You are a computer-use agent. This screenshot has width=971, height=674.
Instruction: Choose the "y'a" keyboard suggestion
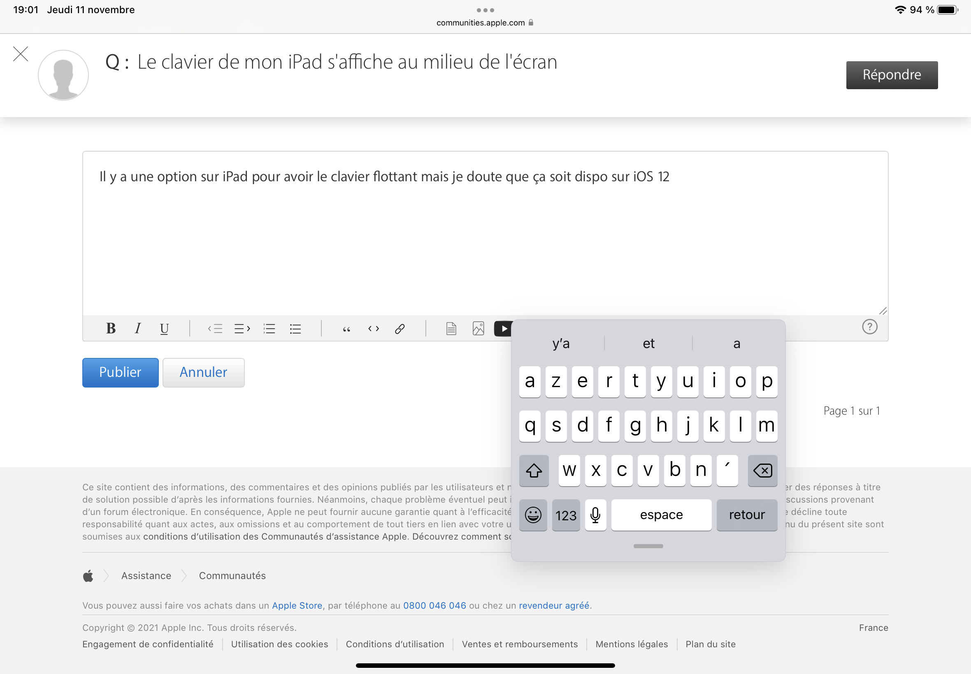560,344
